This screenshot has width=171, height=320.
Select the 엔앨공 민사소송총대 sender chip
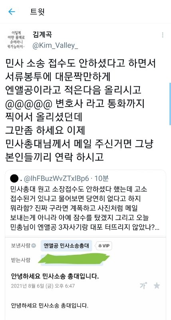[66, 246]
